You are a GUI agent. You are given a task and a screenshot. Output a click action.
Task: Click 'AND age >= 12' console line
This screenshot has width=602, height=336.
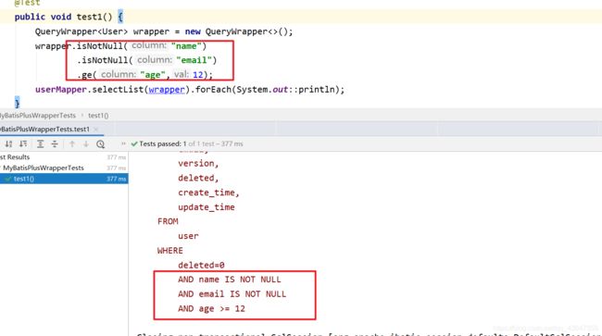pyautogui.click(x=211, y=309)
